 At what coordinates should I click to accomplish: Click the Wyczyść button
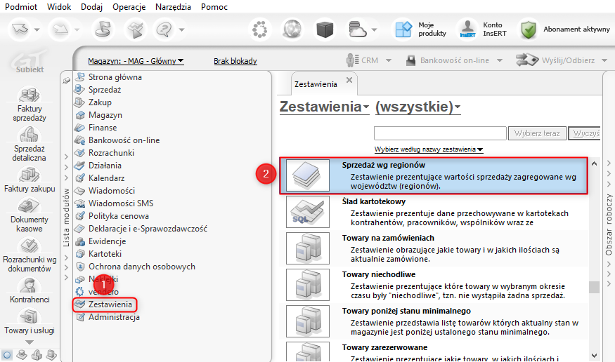(585, 133)
